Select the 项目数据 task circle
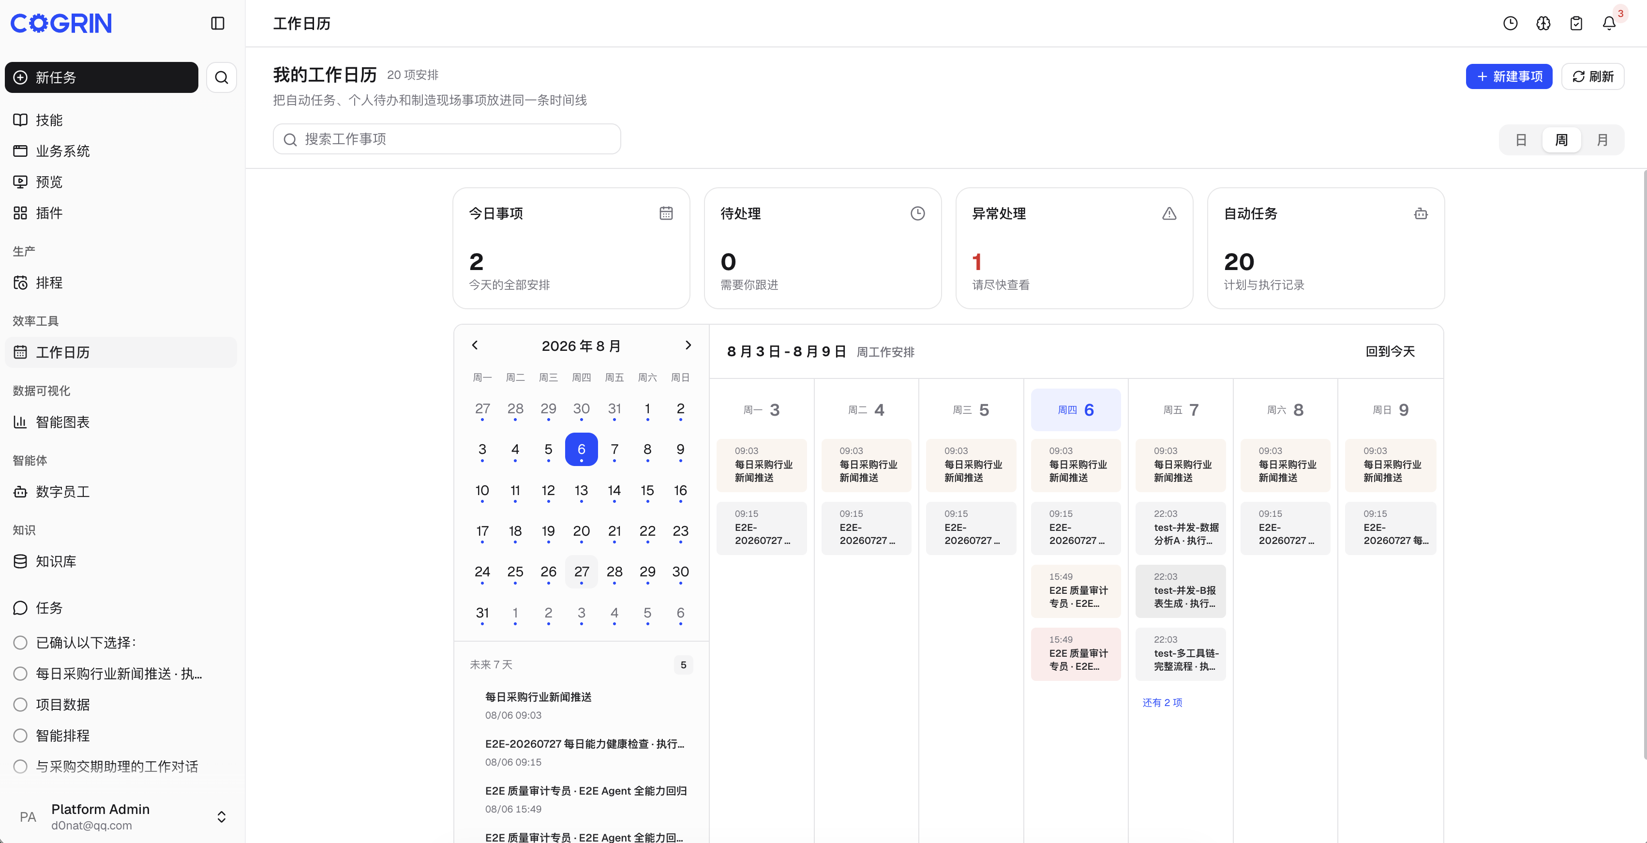The width and height of the screenshot is (1647, 843). pyautogui.click(x=20, y=704)
